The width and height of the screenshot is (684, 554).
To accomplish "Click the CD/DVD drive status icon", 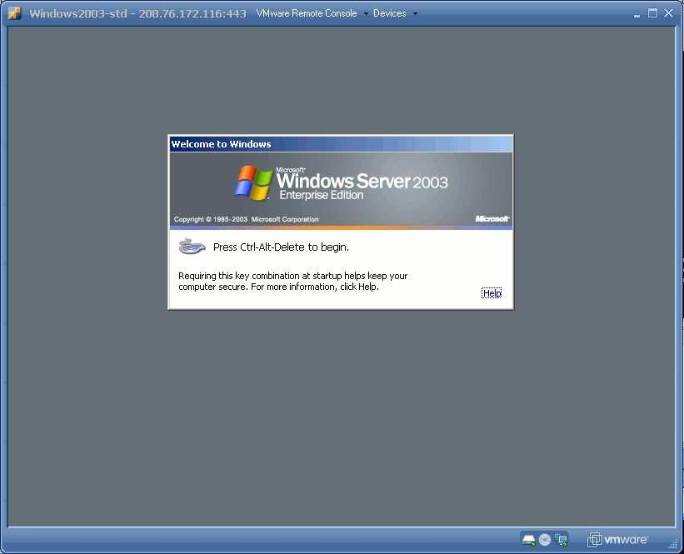I will click(x=545, y=540).
